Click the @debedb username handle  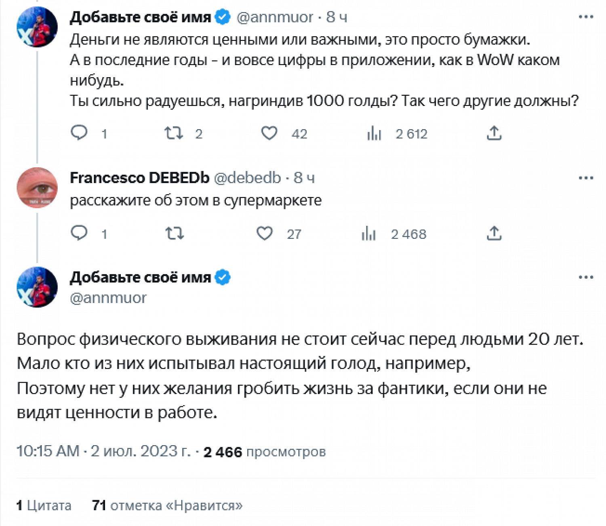coord(247,178)
